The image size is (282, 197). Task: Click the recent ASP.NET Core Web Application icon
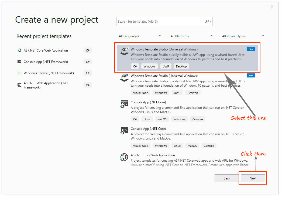[19, 50]
